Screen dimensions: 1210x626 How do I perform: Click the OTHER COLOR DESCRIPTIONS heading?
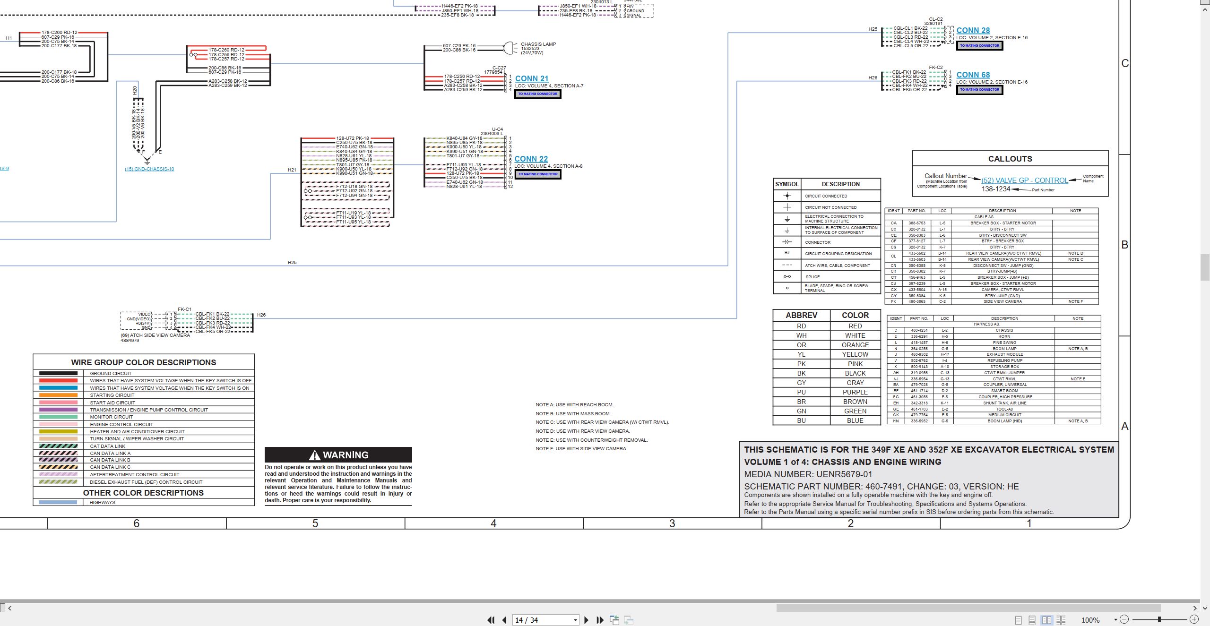coord(144,493)
